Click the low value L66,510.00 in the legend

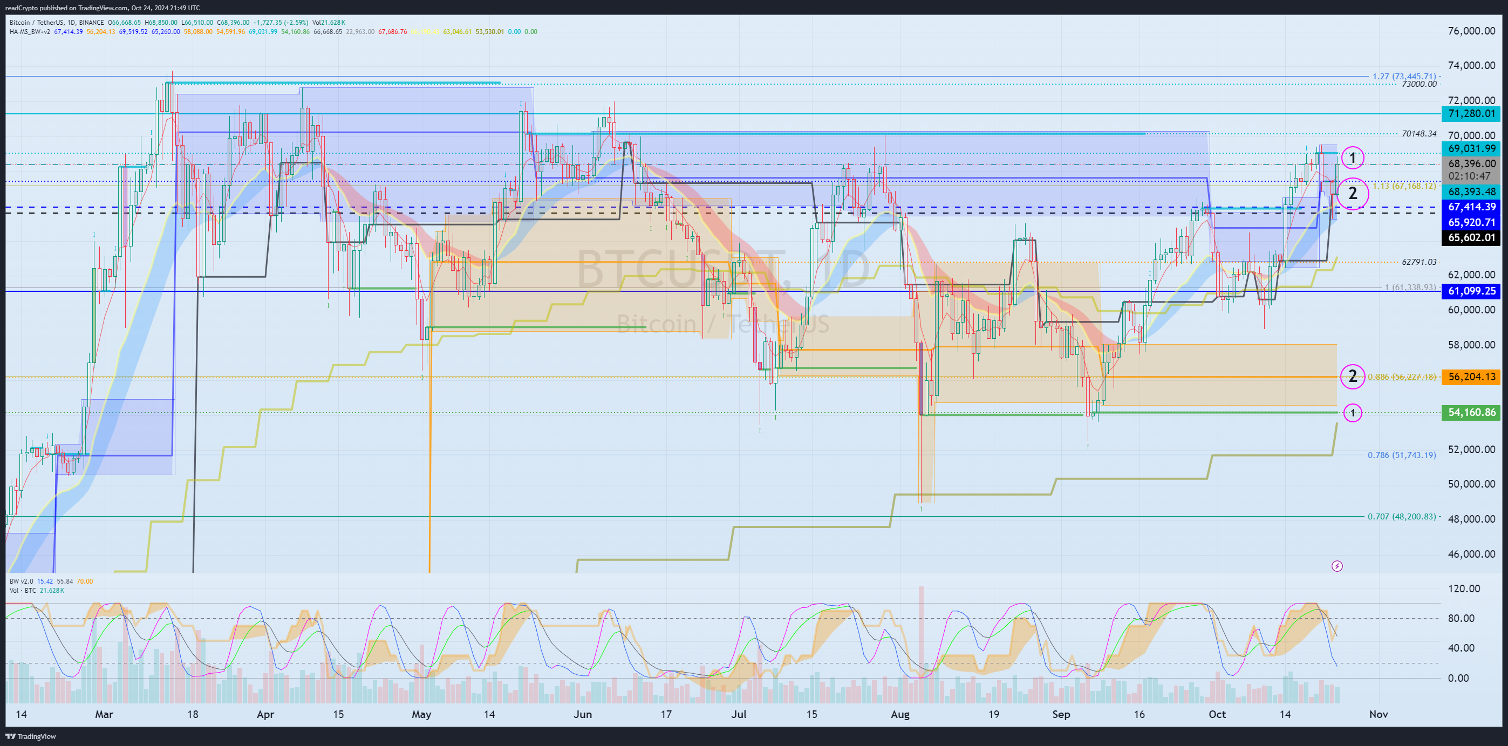197,23
